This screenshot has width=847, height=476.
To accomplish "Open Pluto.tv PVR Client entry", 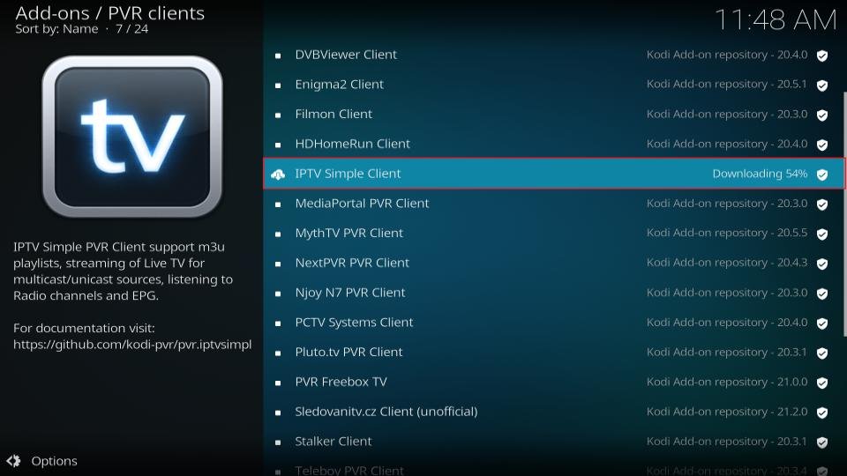I will (553, 352).
